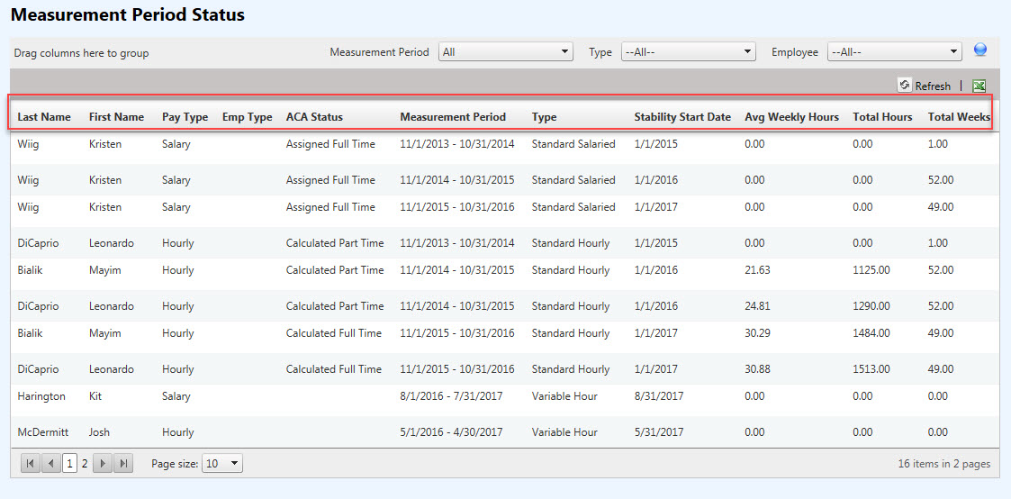Click Harington in the Last Name column
Image resolution: width=1011 pixels, height=499 pixels.
41,395
